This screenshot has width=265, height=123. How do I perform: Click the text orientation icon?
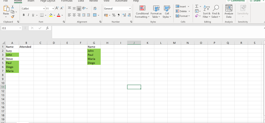[x=84, y=8]
